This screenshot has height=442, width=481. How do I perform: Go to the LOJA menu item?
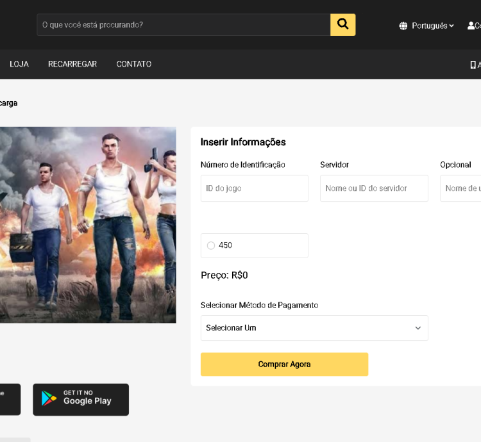tap(19, 64)
